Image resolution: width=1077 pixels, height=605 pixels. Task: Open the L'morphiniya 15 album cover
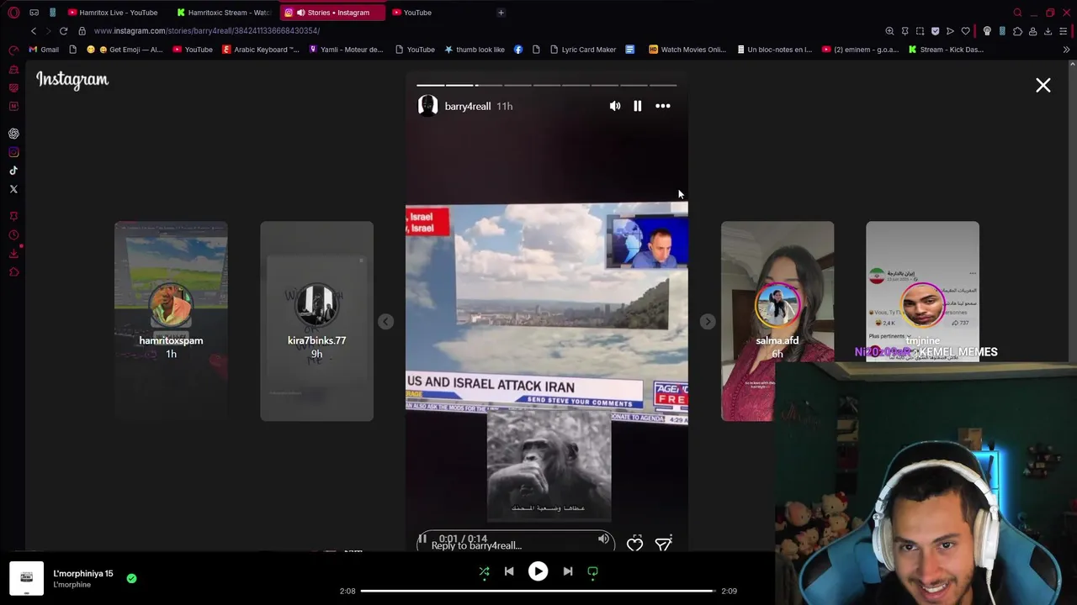click(26, 578)
